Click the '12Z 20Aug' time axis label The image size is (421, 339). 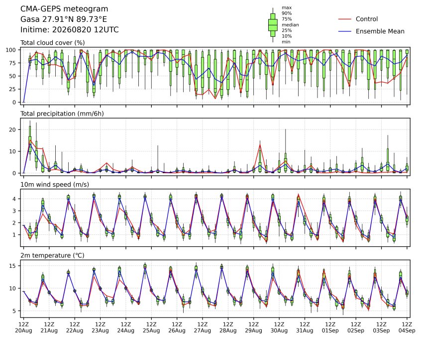23,328
